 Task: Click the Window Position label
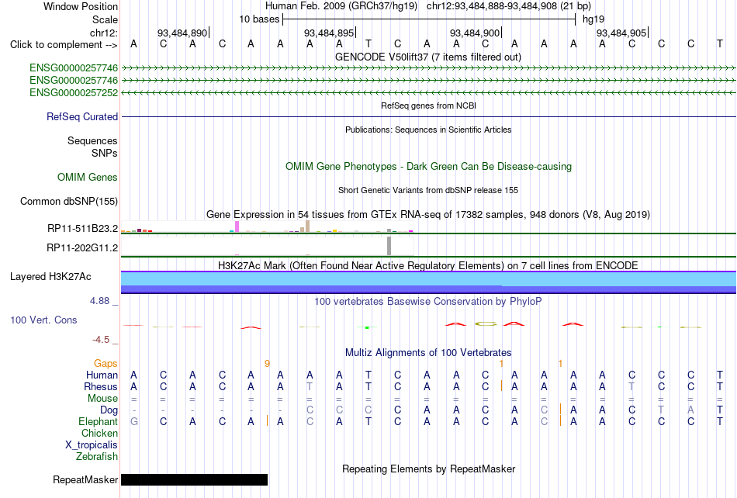(x=81, y=6)
